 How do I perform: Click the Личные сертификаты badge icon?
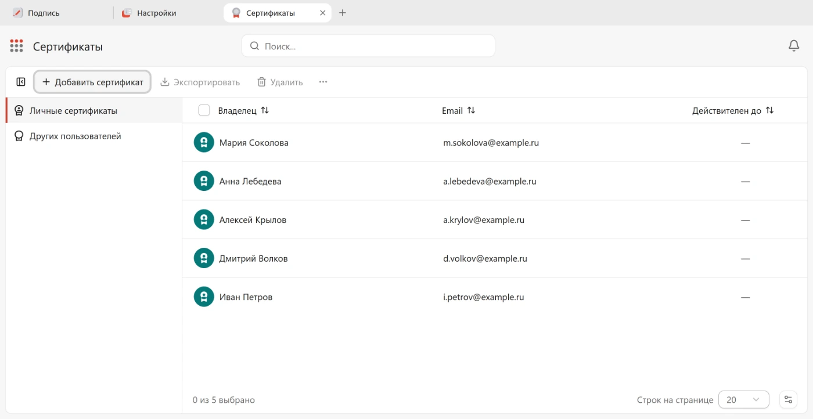click(19, 110)
